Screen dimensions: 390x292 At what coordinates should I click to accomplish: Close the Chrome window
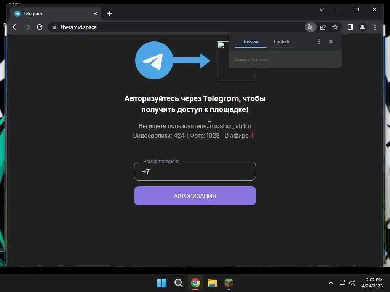pos(374,10)
